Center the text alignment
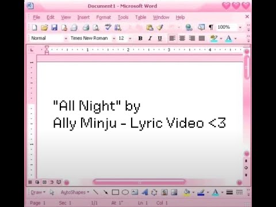 182,39
